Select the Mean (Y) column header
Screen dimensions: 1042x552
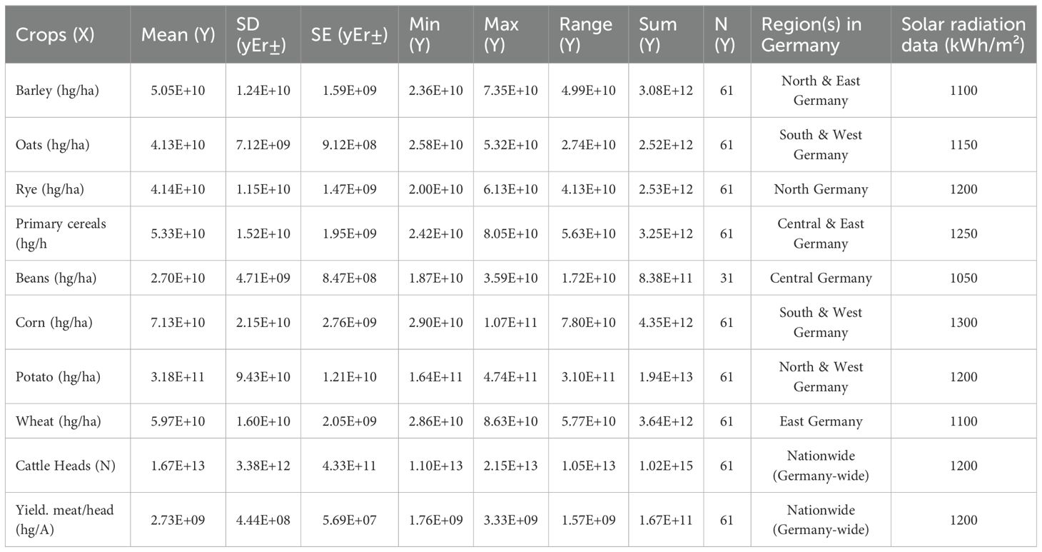[x=178, y=34]
